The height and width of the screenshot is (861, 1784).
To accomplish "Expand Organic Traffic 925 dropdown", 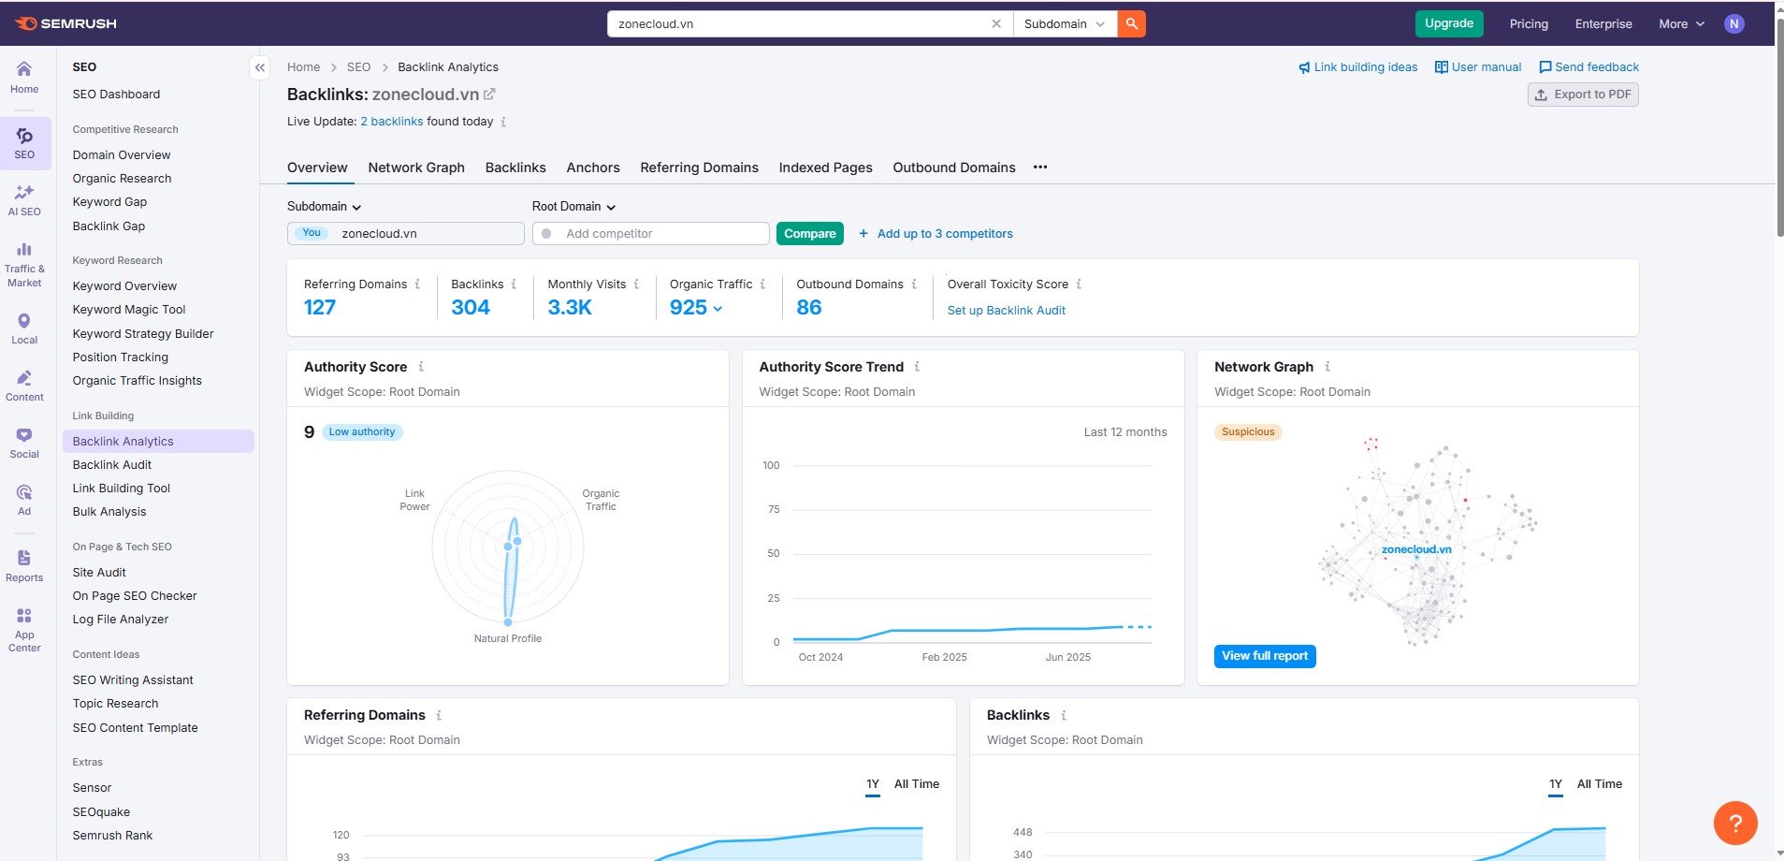I will tap(696, 307).
